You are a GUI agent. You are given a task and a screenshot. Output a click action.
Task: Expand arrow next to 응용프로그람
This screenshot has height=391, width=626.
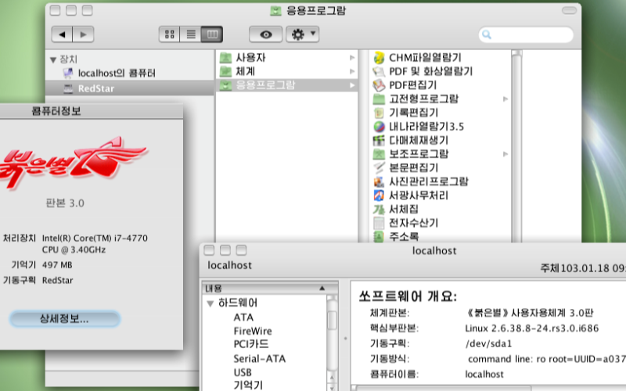pos(352,85)
